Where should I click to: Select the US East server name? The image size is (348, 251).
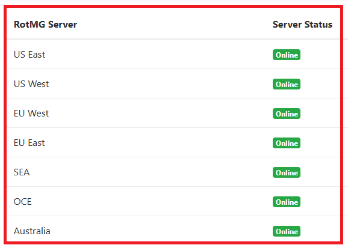pyautogui.click(x=30, y=55)
